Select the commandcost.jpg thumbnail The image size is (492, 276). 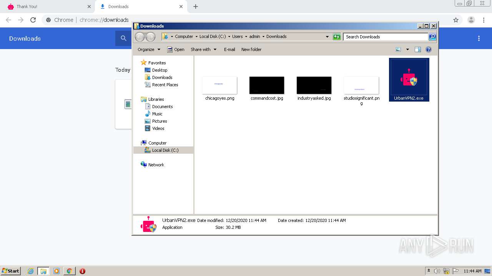267,85
